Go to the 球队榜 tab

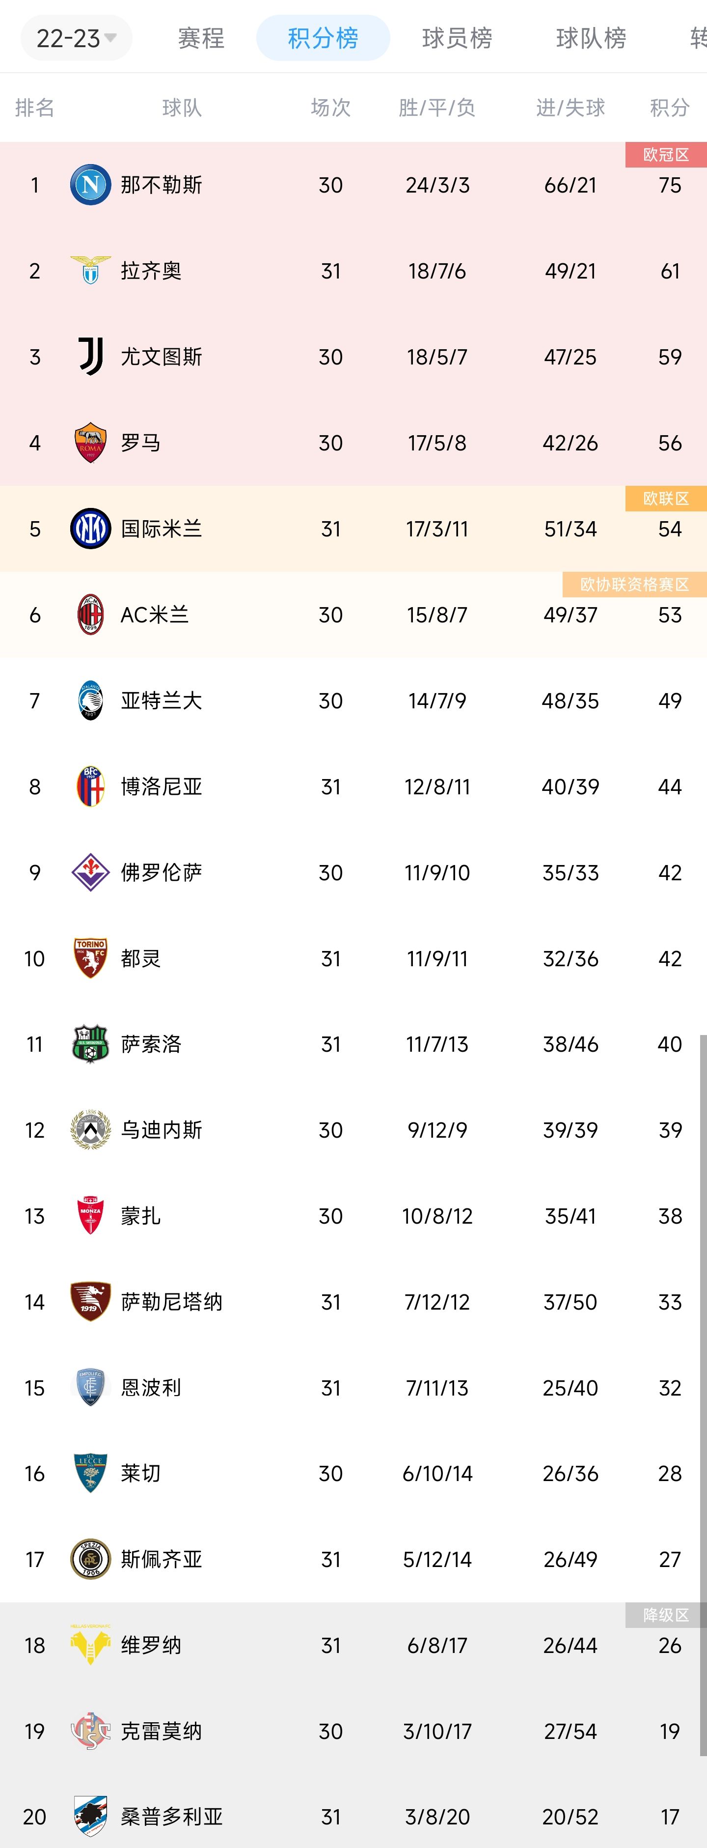(x=592, y=38)
